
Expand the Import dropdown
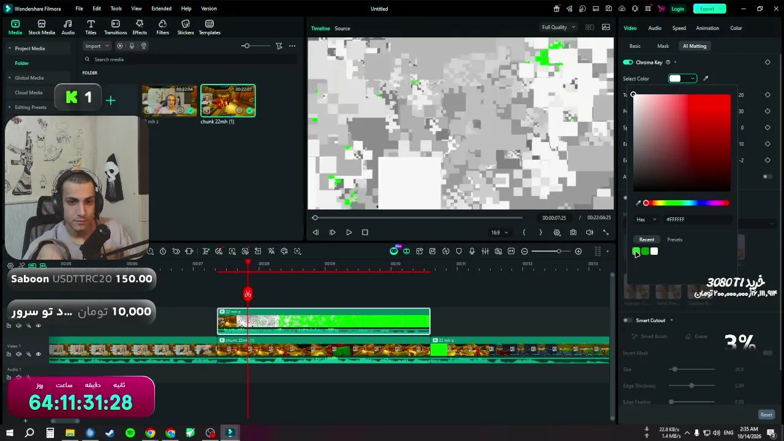tap(97, 46)
